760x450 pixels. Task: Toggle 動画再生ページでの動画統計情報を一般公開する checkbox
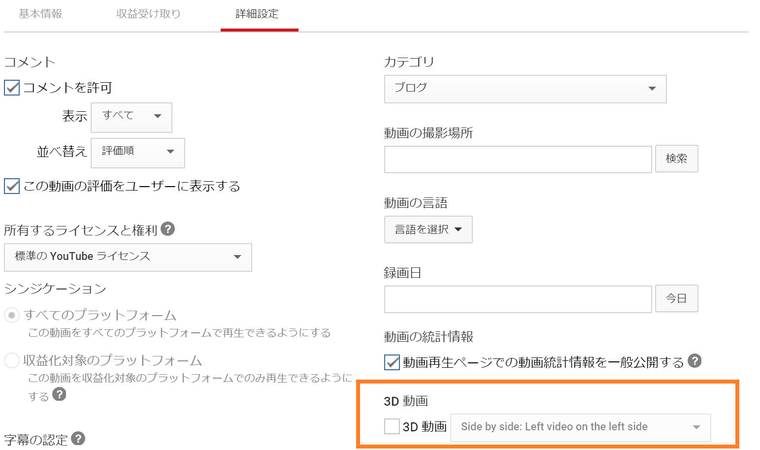[392, 362]
